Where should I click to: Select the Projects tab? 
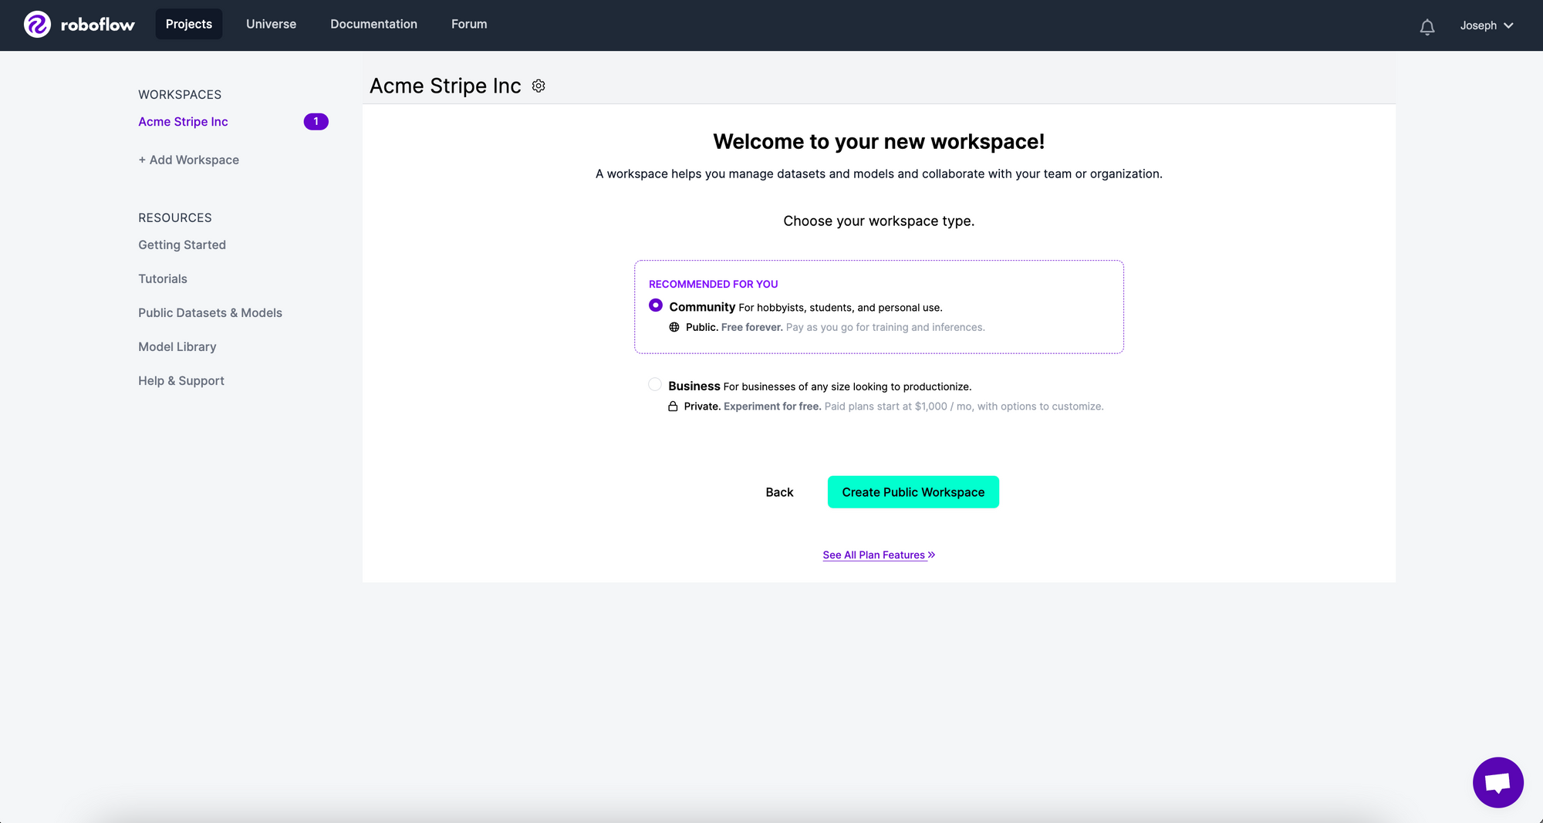(188, 24)
